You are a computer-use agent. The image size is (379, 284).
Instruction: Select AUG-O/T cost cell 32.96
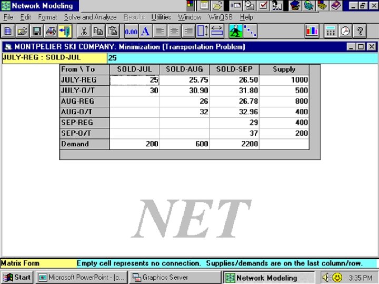(x=234, y=112)
